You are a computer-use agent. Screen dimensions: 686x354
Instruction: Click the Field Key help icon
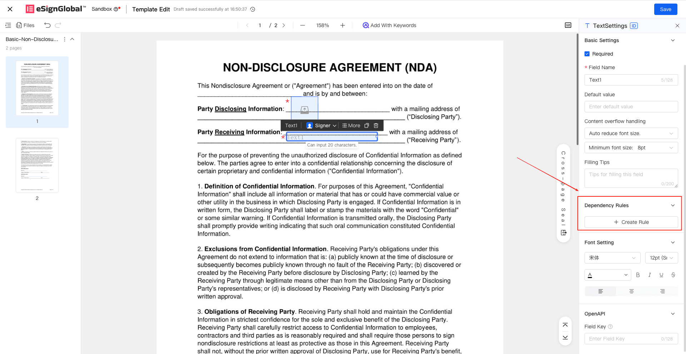610,327
